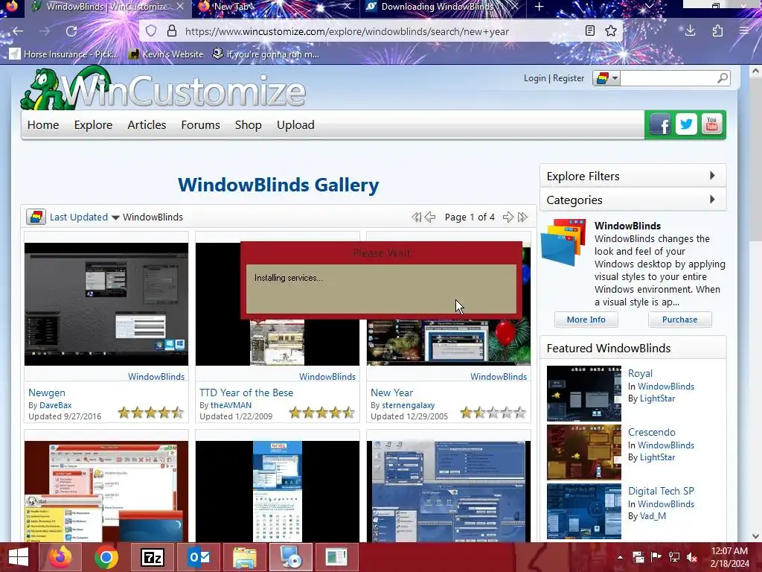
Task: Launch 7-Zip from the taskbar
Action: click(x=152, y=557)
